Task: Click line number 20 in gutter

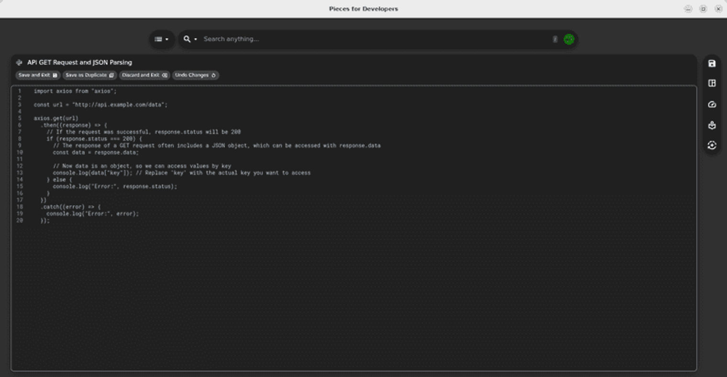Action: pyautogui.click(x=20, y=221)
